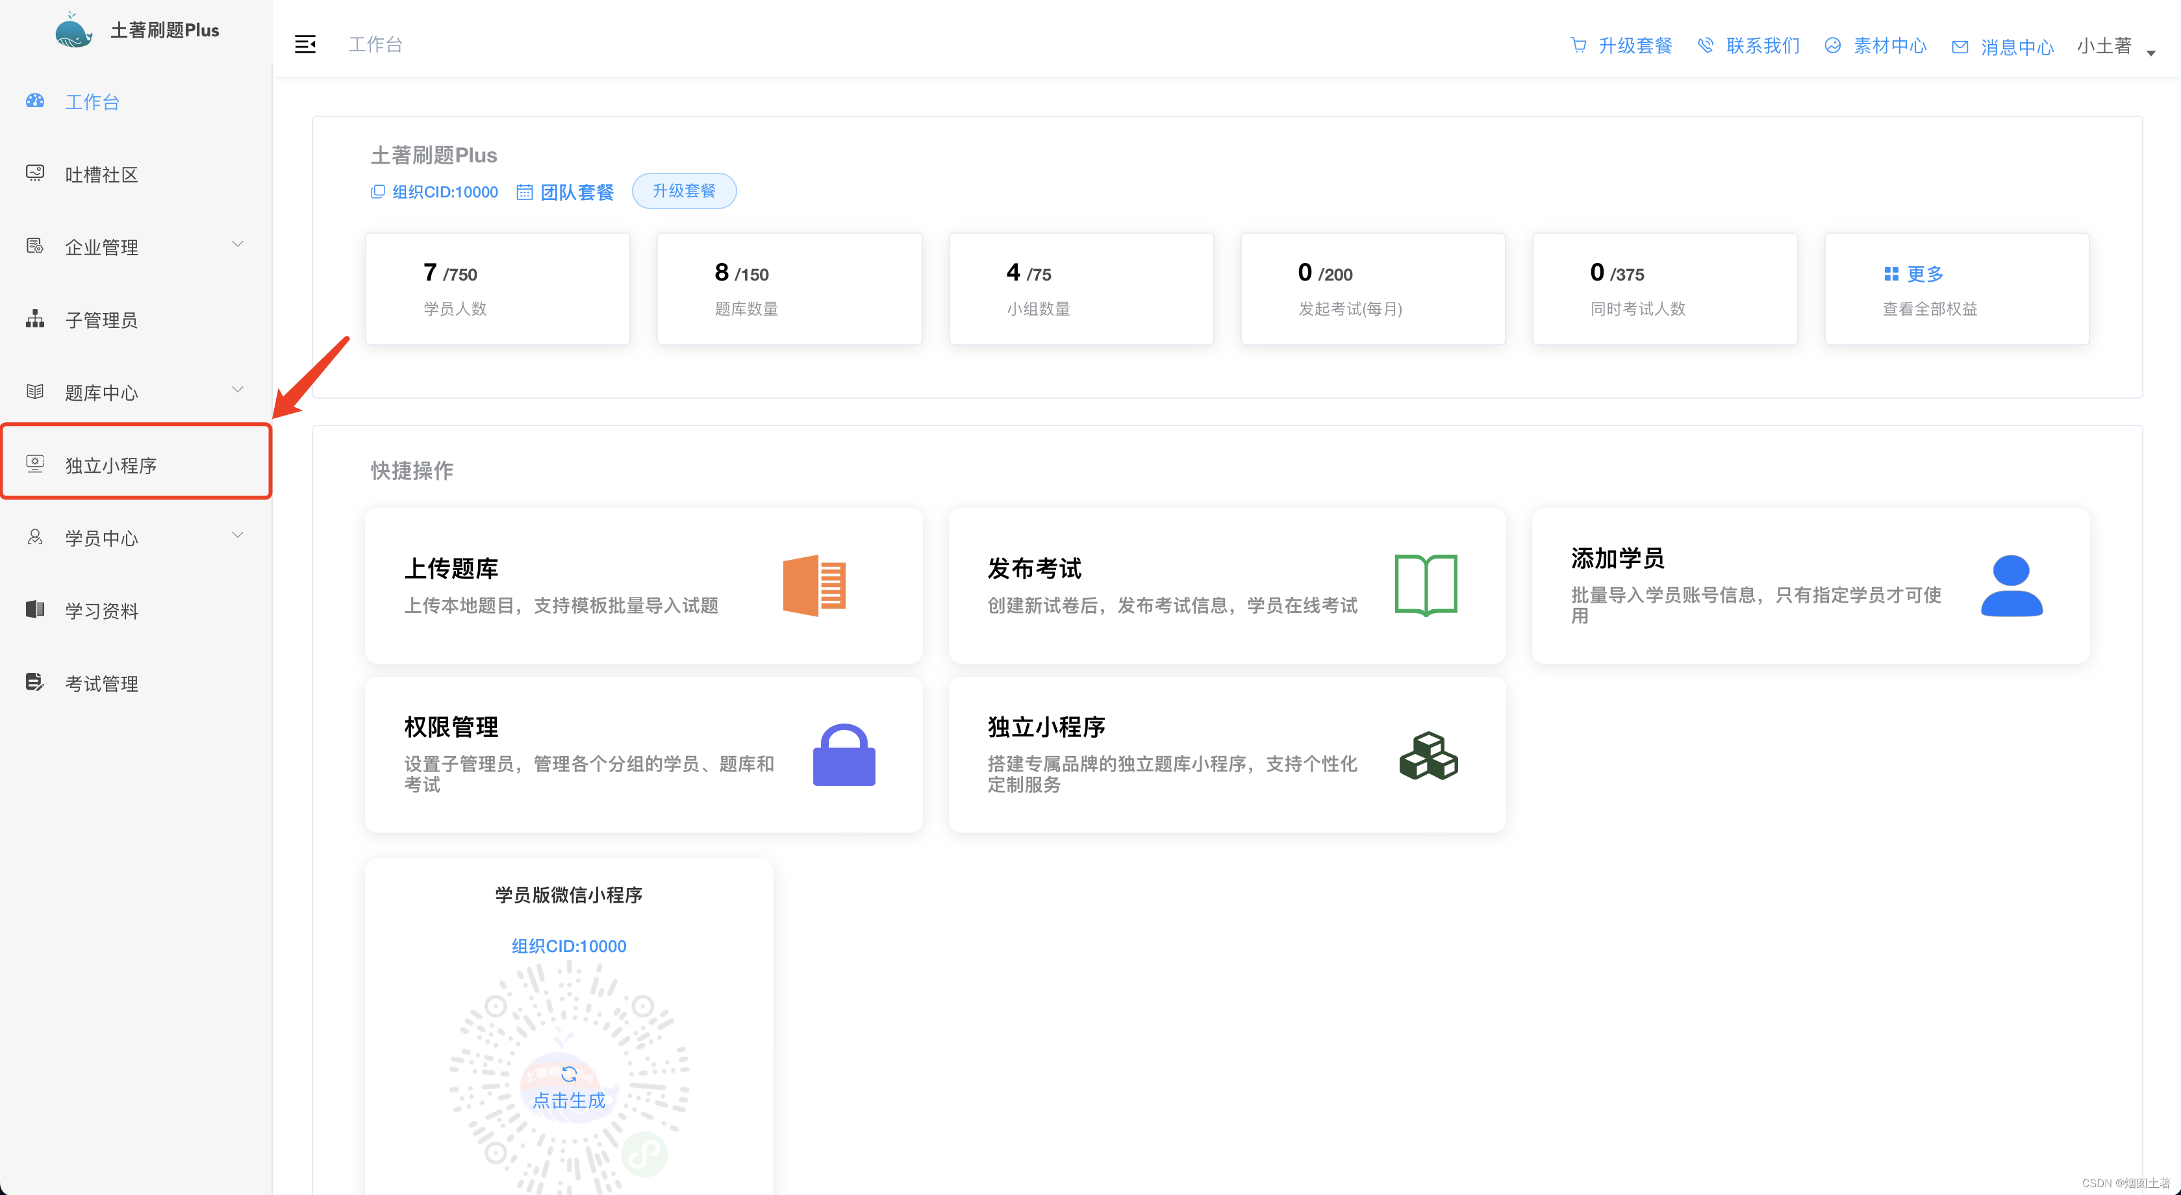Click the orange 上传题库 document icon
2181x1195 pixels.
[814, 586]
